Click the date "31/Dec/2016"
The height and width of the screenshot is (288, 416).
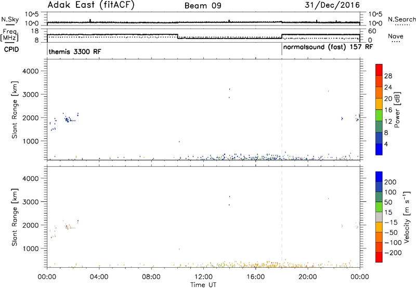coord(332,5)
